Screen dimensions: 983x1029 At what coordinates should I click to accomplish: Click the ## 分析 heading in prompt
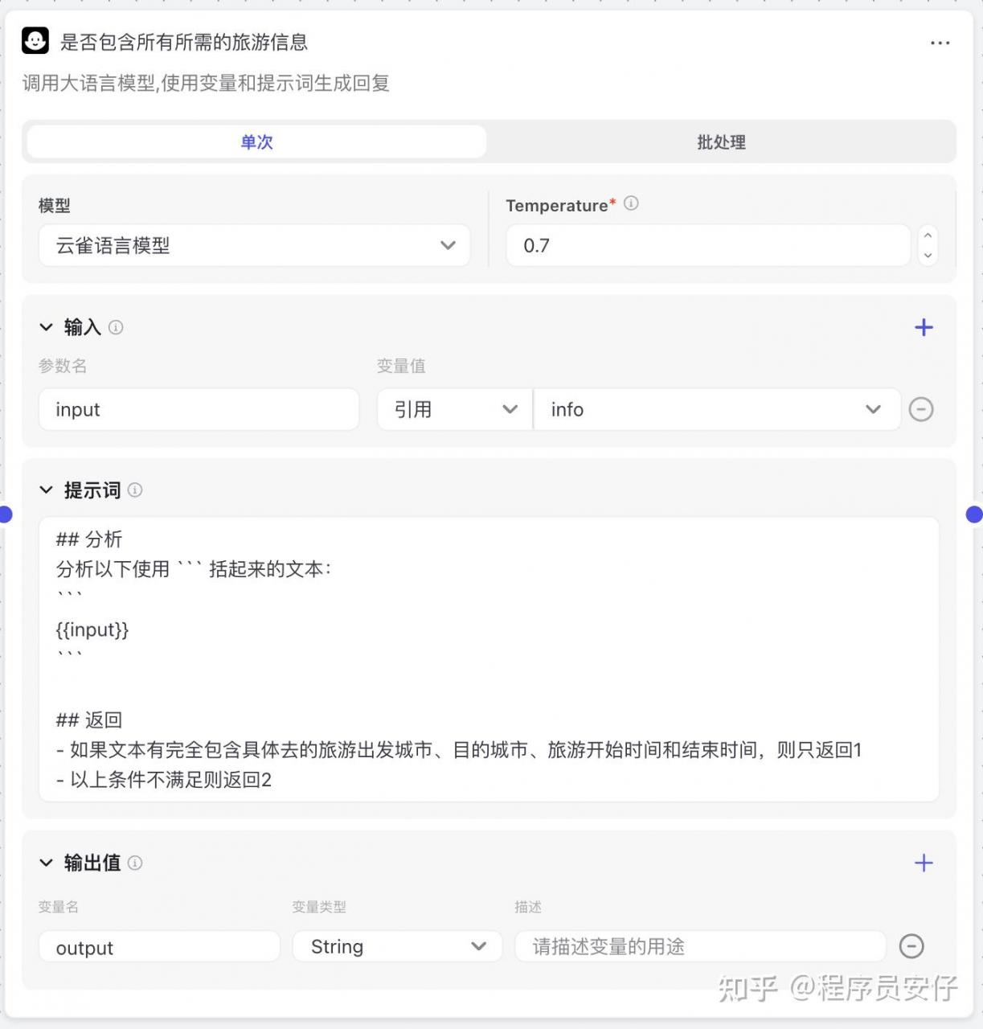click(89, 539)
